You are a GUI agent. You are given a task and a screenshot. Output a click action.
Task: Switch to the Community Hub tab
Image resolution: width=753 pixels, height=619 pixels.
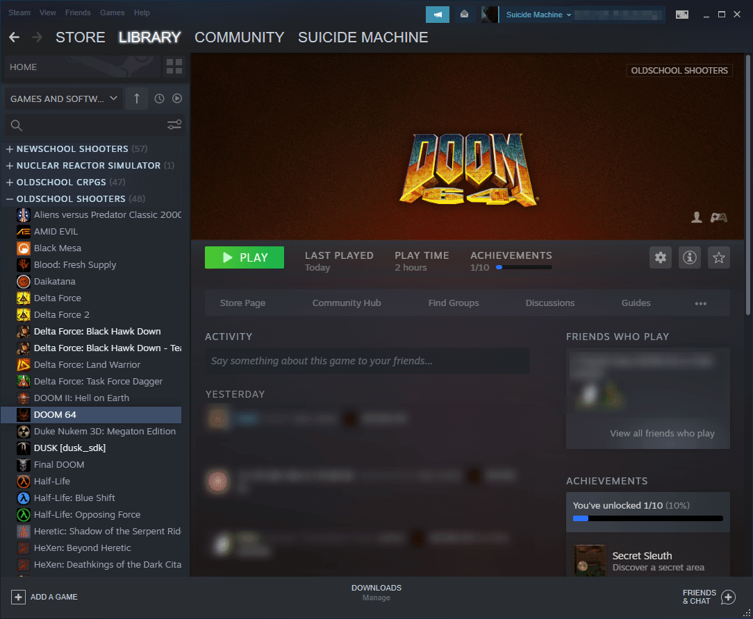click(x=347, y=303)
